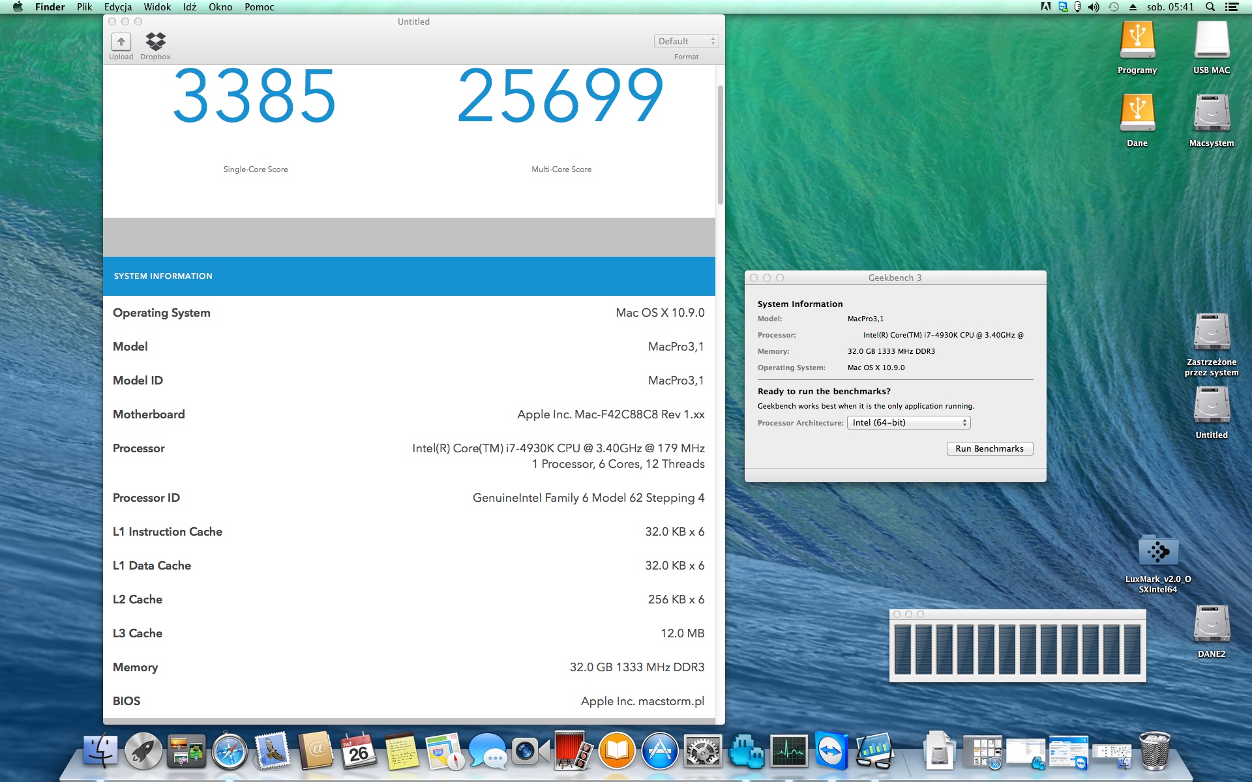Open the Pomoc menu

[x=259, y=7]
